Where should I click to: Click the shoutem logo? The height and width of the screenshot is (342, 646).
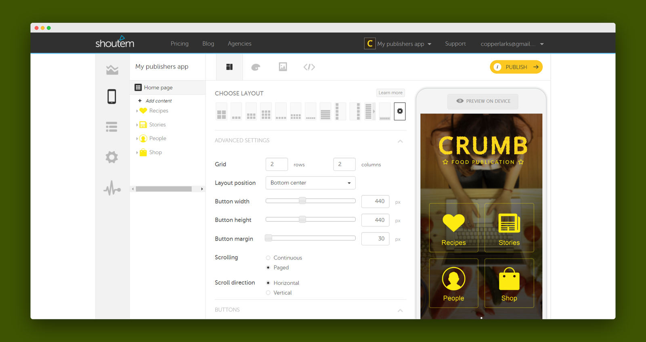115,42
